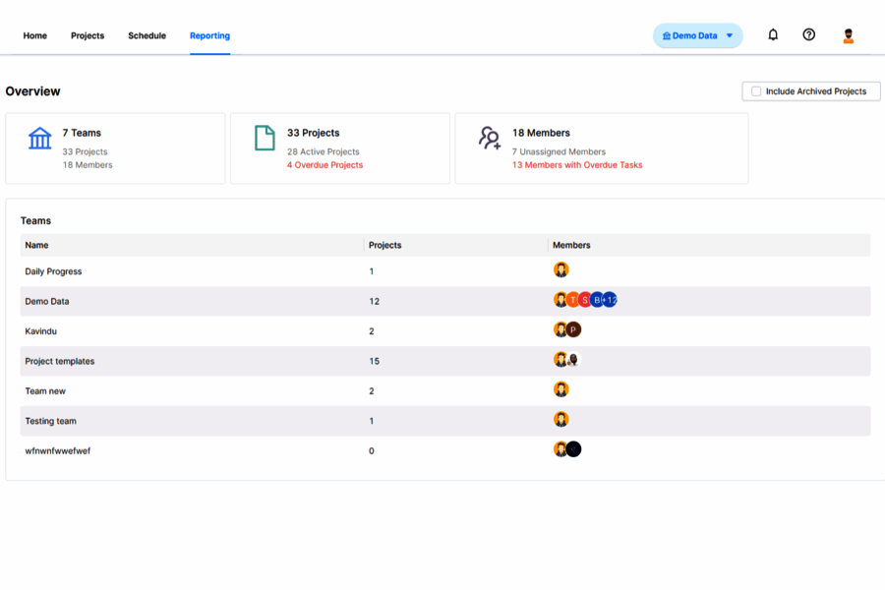Sort teams by Name column header
The image size is (885, 590).
(x=36, y=245)
